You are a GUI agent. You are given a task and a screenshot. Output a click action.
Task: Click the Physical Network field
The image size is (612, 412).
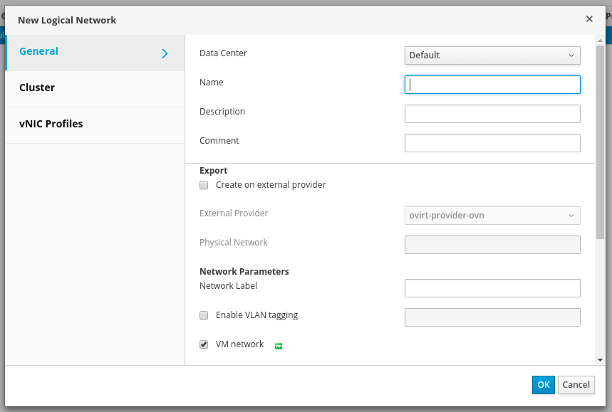click(x=492, y=245)
